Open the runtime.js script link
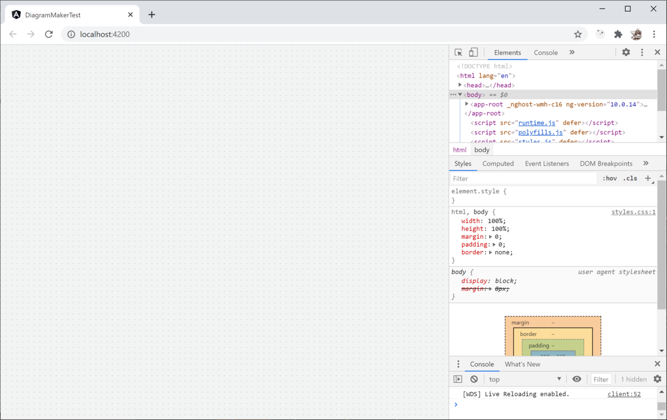This screenshot has width=667, height=420. pos(537,123)
